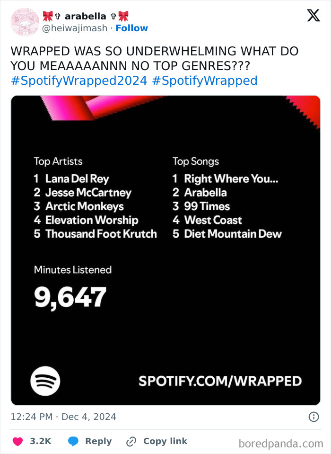The image size is (331, 454).
Task: Visit SPOTIFY.COM/WRAPPED from the card
Action: click(220, 381)
